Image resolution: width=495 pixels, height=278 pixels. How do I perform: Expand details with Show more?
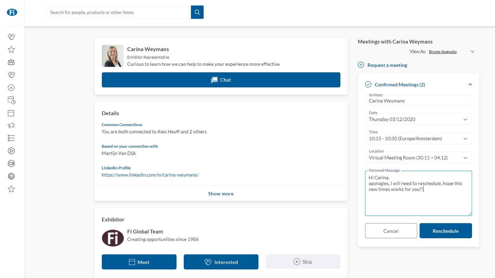tap(221, 194)
